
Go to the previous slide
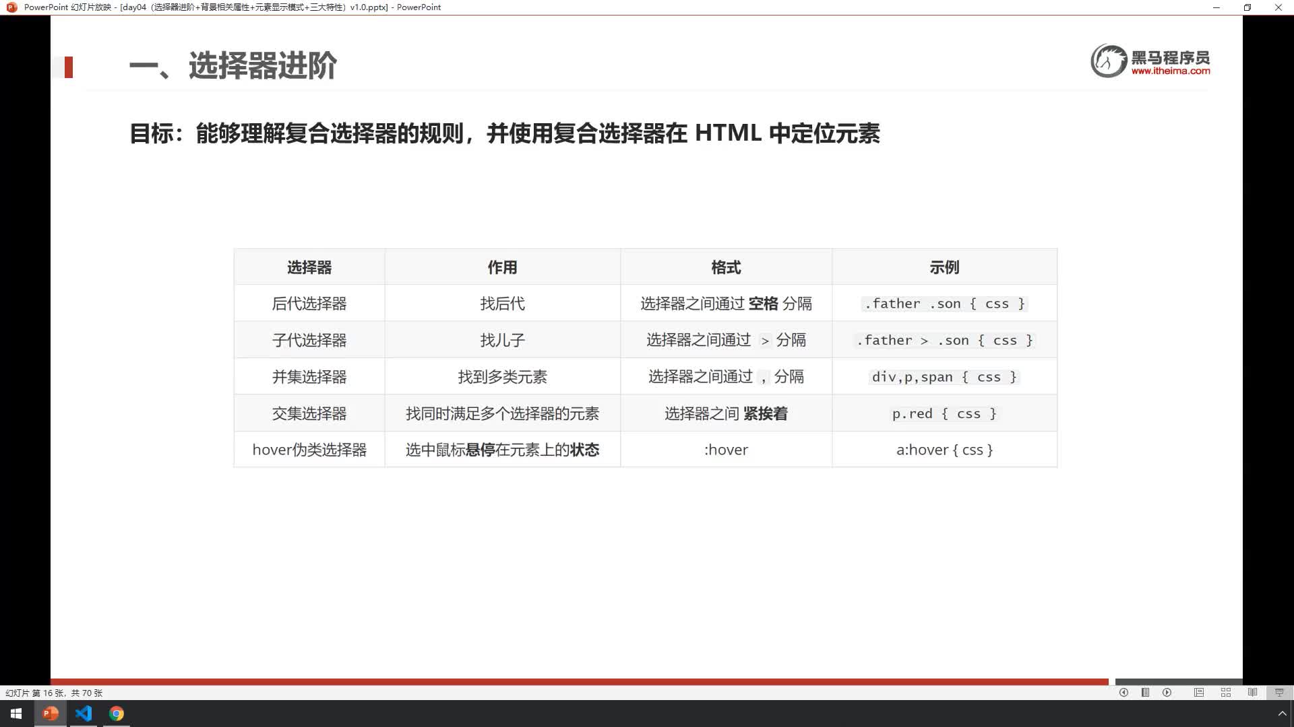pyautogui.click(x=1123, y=693)
